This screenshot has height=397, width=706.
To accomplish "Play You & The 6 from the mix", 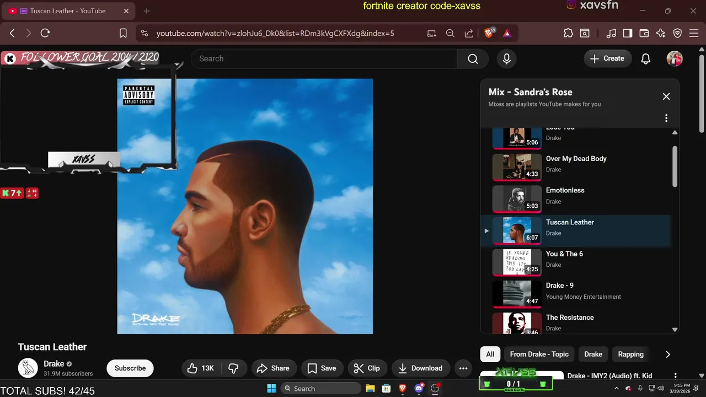I will [x=576, y=261].
